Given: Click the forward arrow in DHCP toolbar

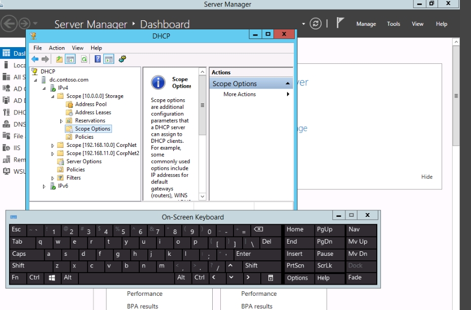Looking at the screenshot, I should click(x=45, y=59).
